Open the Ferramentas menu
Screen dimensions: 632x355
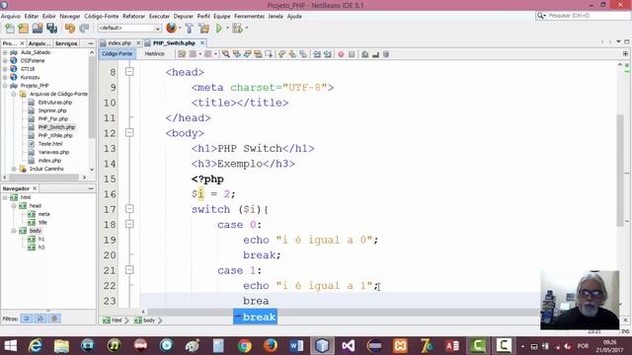249,16
